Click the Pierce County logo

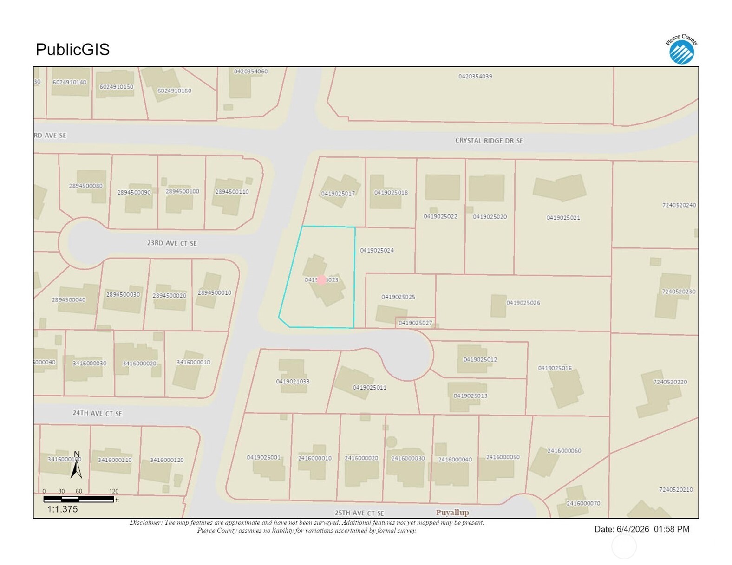pos(681,49)
